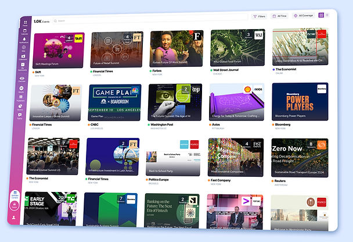Open the WSJ Global Food Forum card
Screen dimensions: 353x242
237,48
